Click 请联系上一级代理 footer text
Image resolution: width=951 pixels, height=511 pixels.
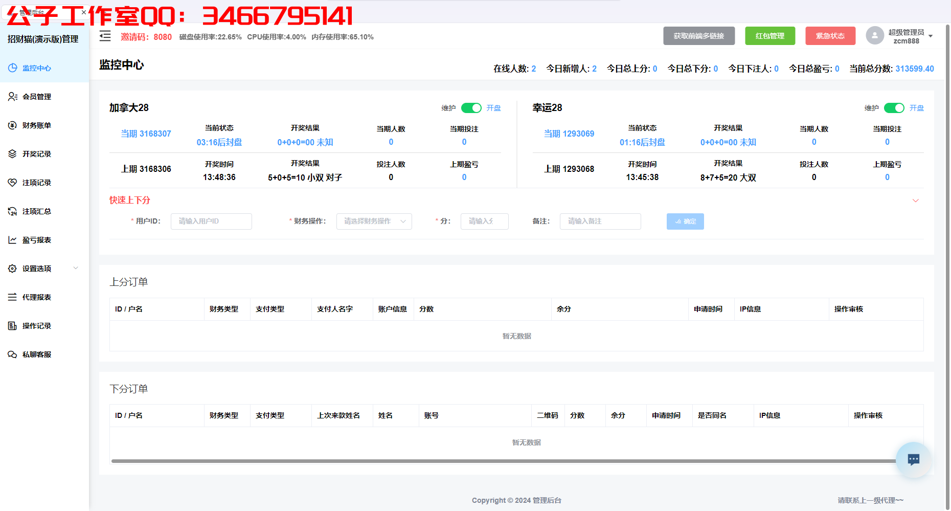coord(870,500)
